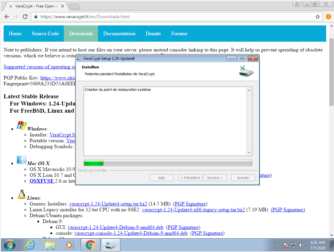Go to Source Code page
Viewport: 334px width, 252px height.
pos(45,34)
